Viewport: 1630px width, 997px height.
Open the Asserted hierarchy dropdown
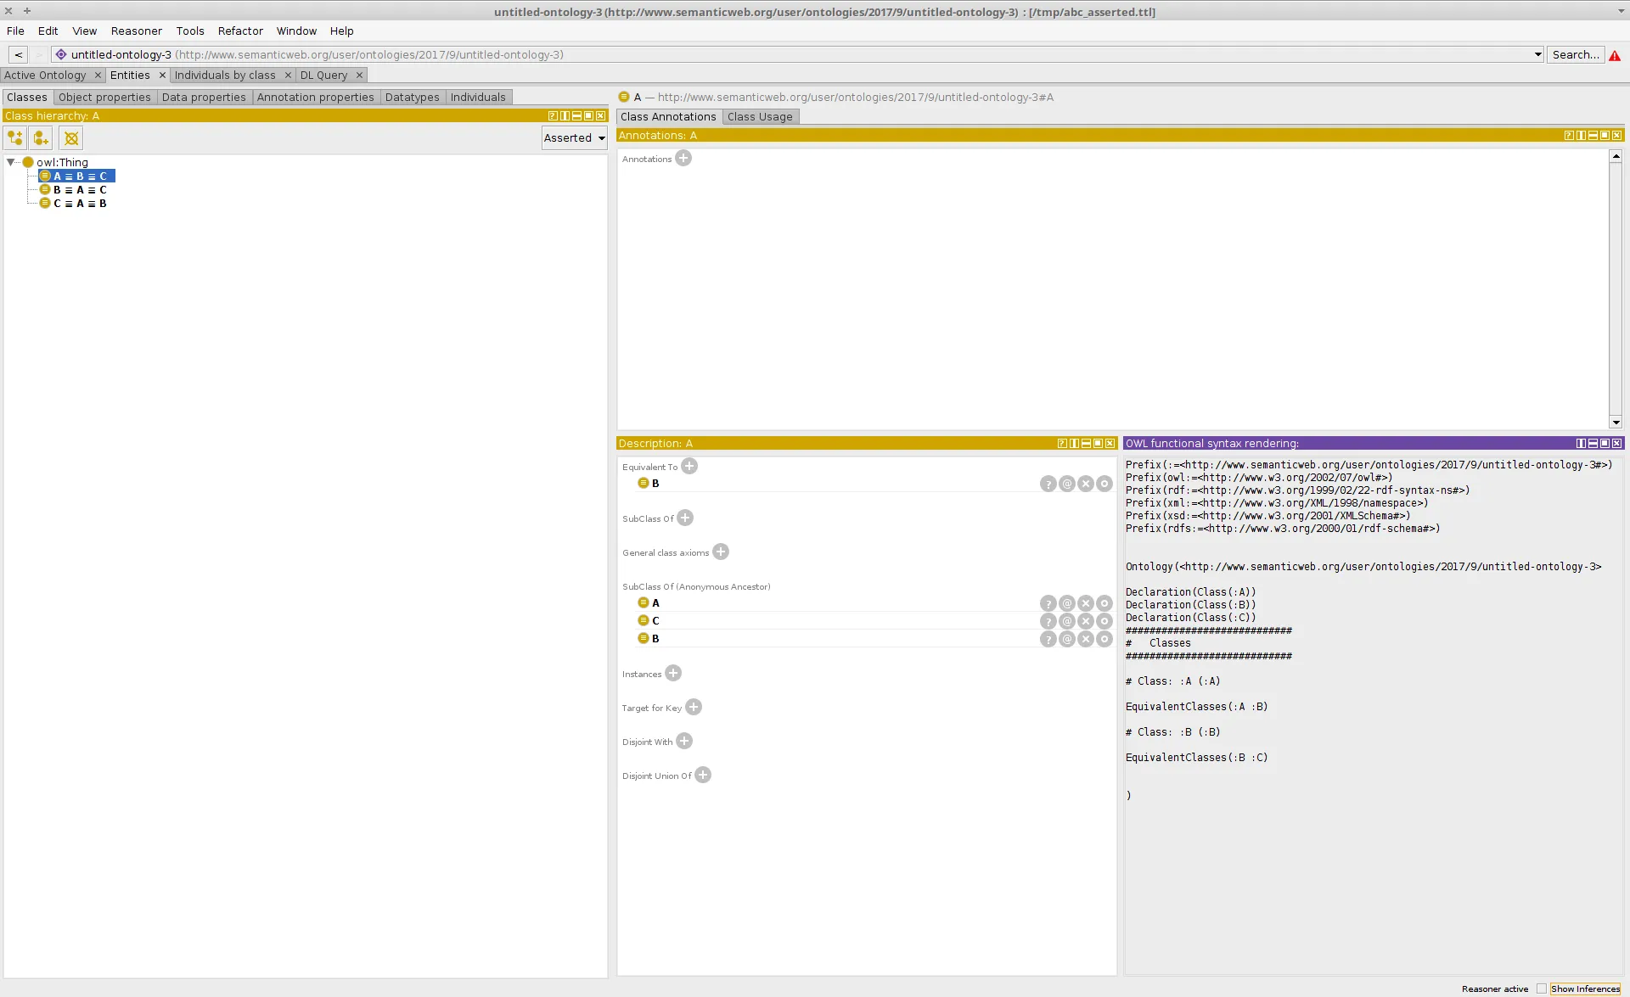[x=575, y=137]
